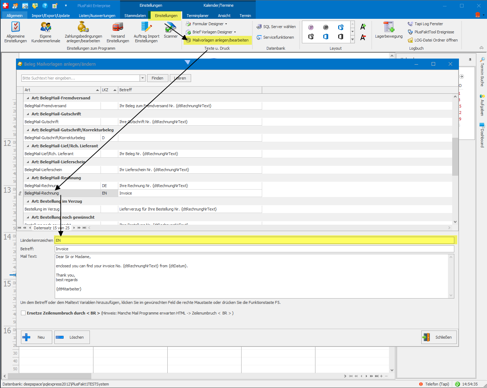Collapse group Art: BelegMail-Rechnung
The width and height of the screenshot is (487, 388).
pyautogui.click(x=28, y=178)
